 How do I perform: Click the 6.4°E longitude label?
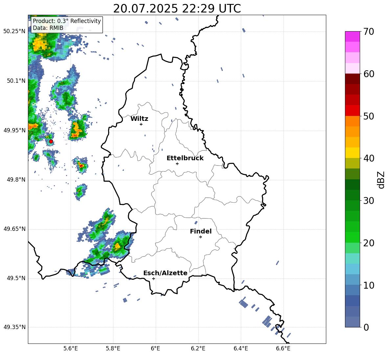point(240,349)
